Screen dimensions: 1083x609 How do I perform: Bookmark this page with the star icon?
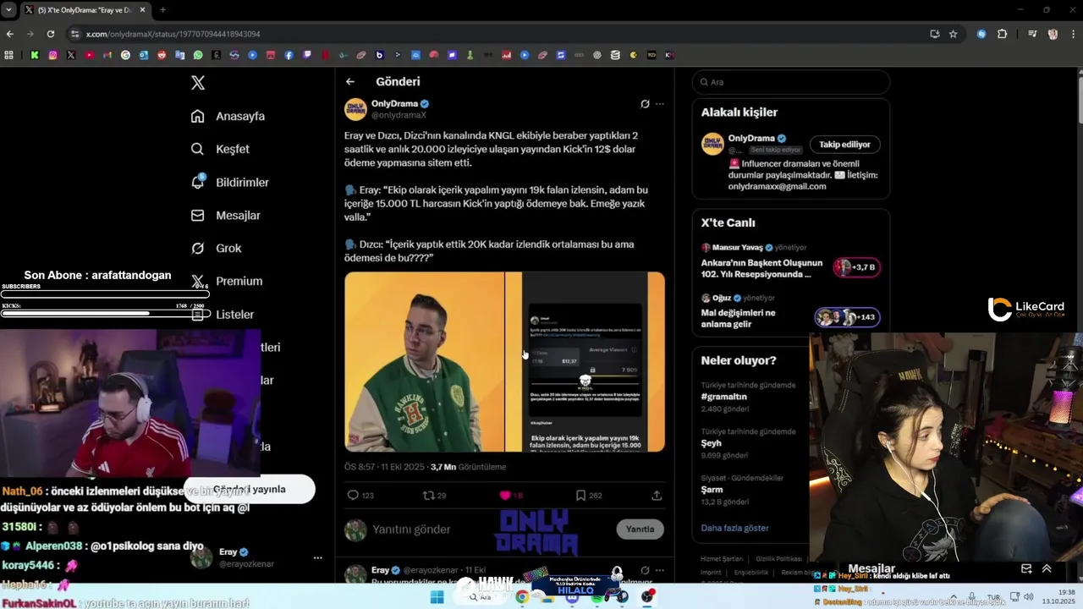click(x=954, y=34)
